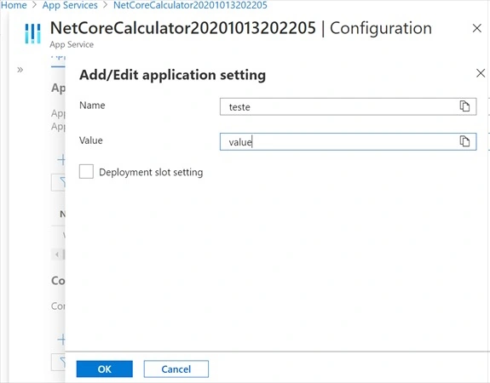Viewport: 490px width, 383px height.
Task: Add new application setting via plus icon
Action: tap(61, 159)
